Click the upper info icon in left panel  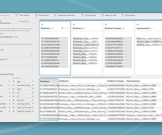pyautogui.click(x=3, y=50)
